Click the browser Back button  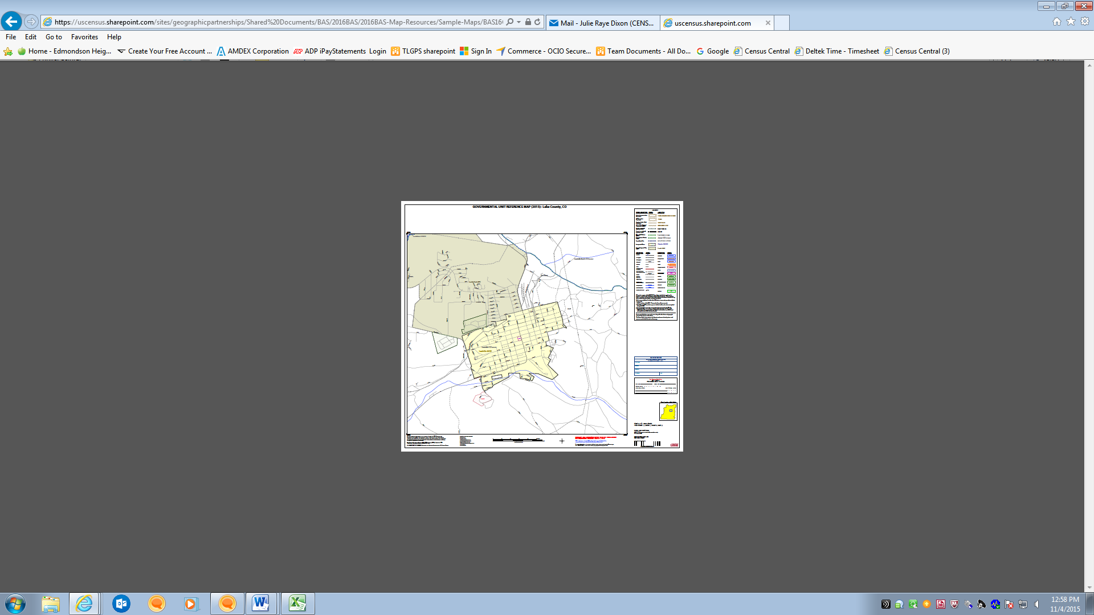(x=11, y=22)
